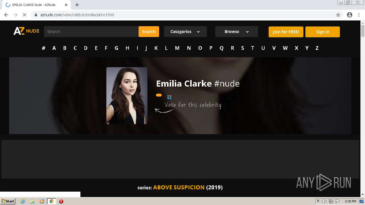Click the AZNude logo

pyautogui.click(x=26, y=31)
